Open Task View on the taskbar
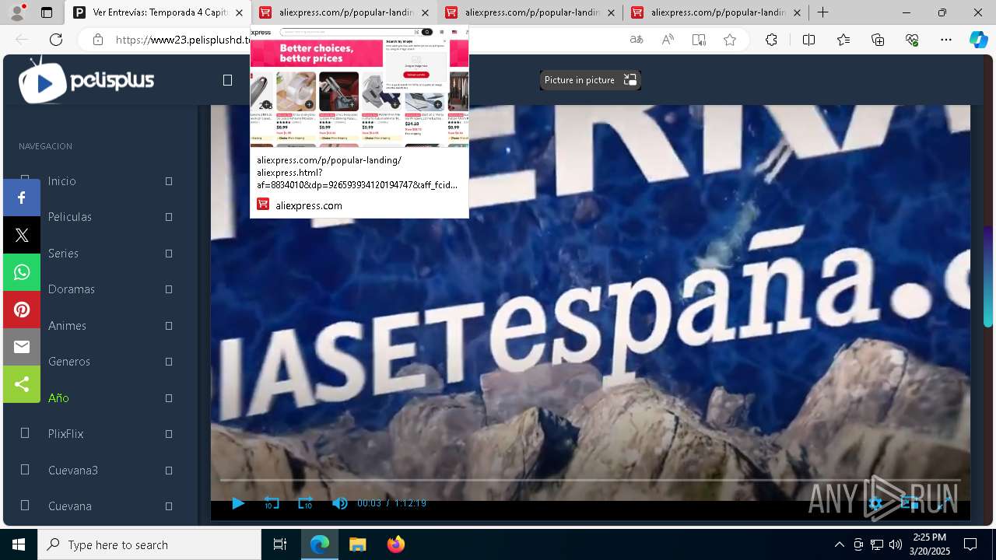 coord(280,544)
